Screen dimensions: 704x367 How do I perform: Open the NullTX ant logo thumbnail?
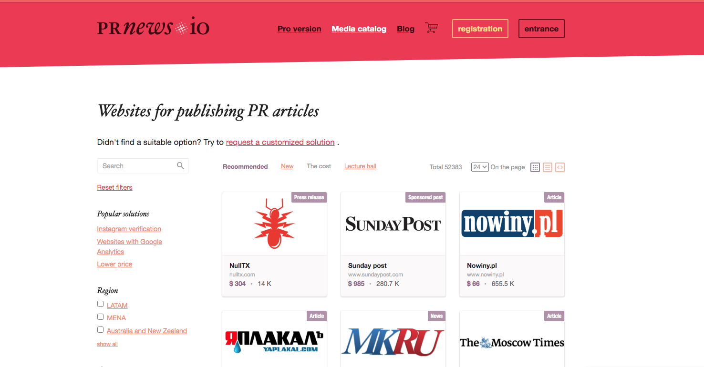click(x=274, y=223)
